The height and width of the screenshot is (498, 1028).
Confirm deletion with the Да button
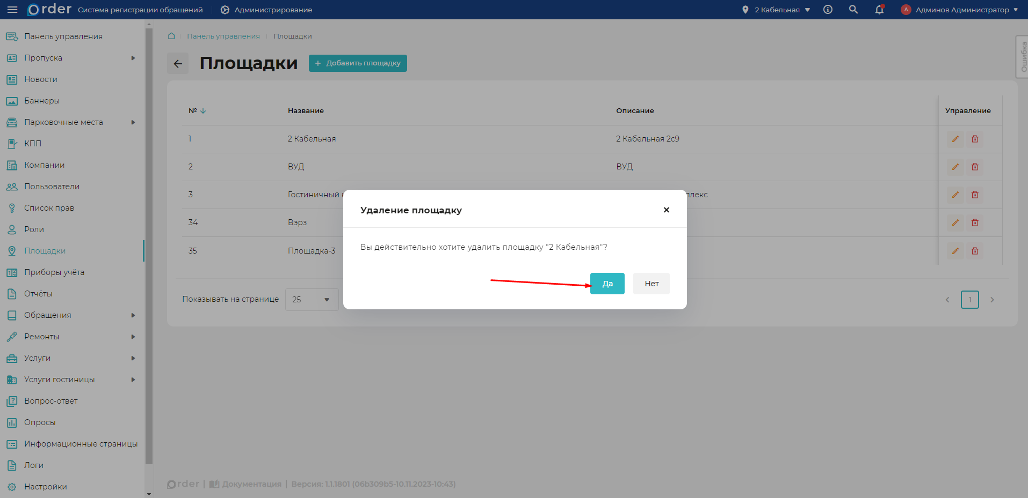607,284
